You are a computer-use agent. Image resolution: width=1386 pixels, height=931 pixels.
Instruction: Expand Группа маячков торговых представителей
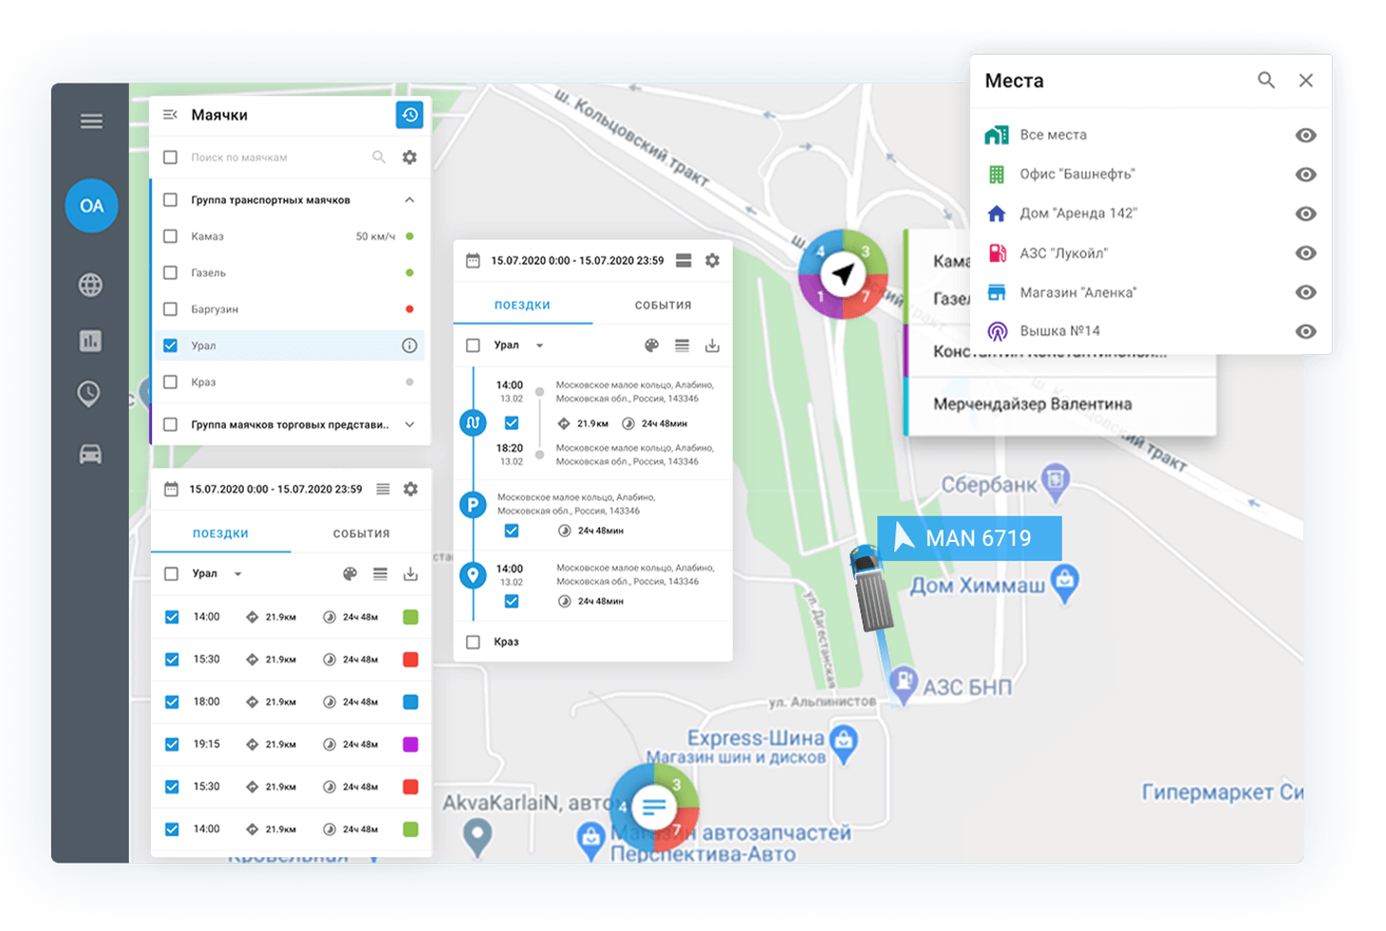(409, 424)
